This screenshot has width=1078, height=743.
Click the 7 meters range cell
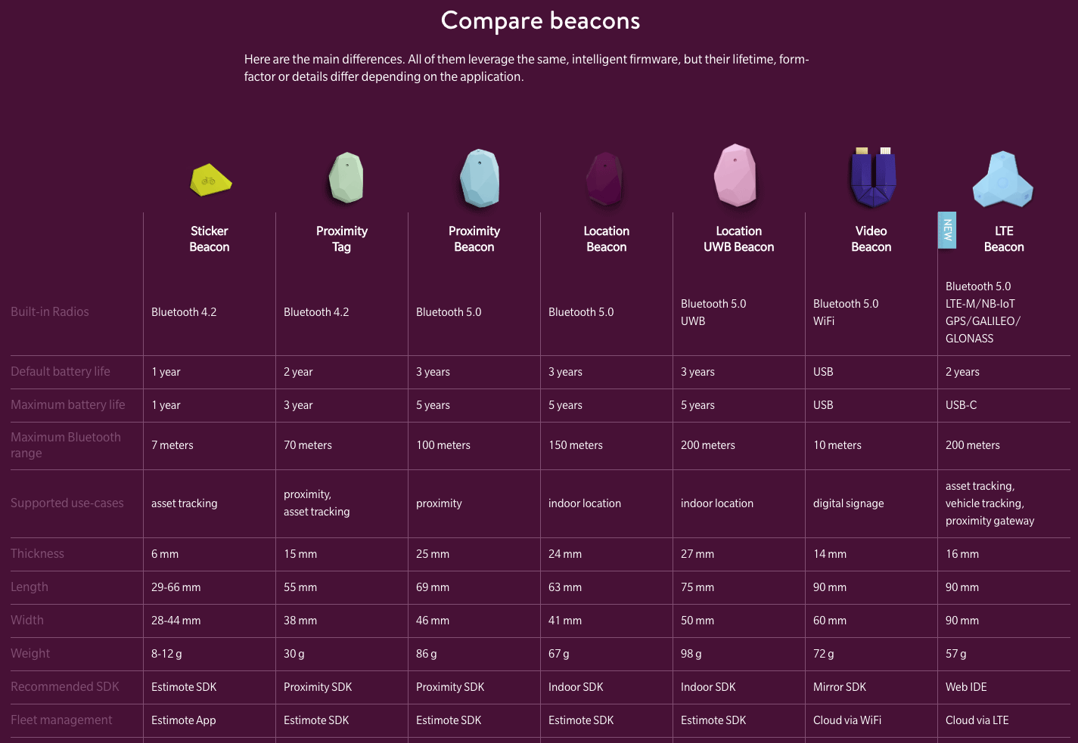tap(172, 445)
